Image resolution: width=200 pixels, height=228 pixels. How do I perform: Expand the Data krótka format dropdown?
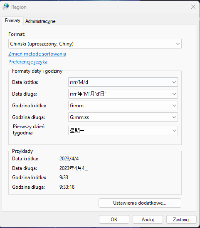(123, 82)
